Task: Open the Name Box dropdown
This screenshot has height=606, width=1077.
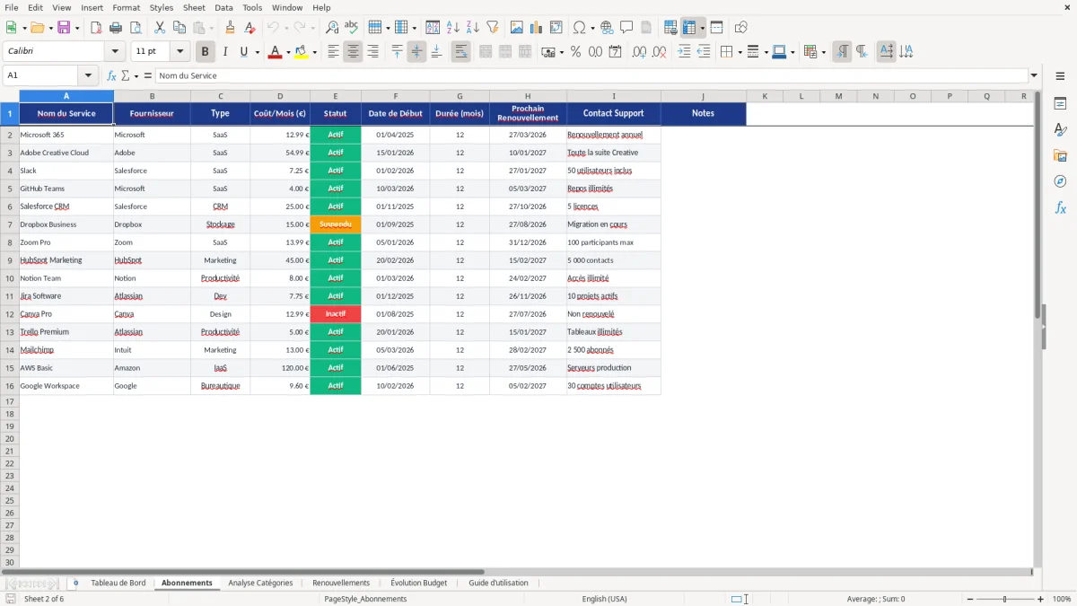Action: [x=87, y=75]
